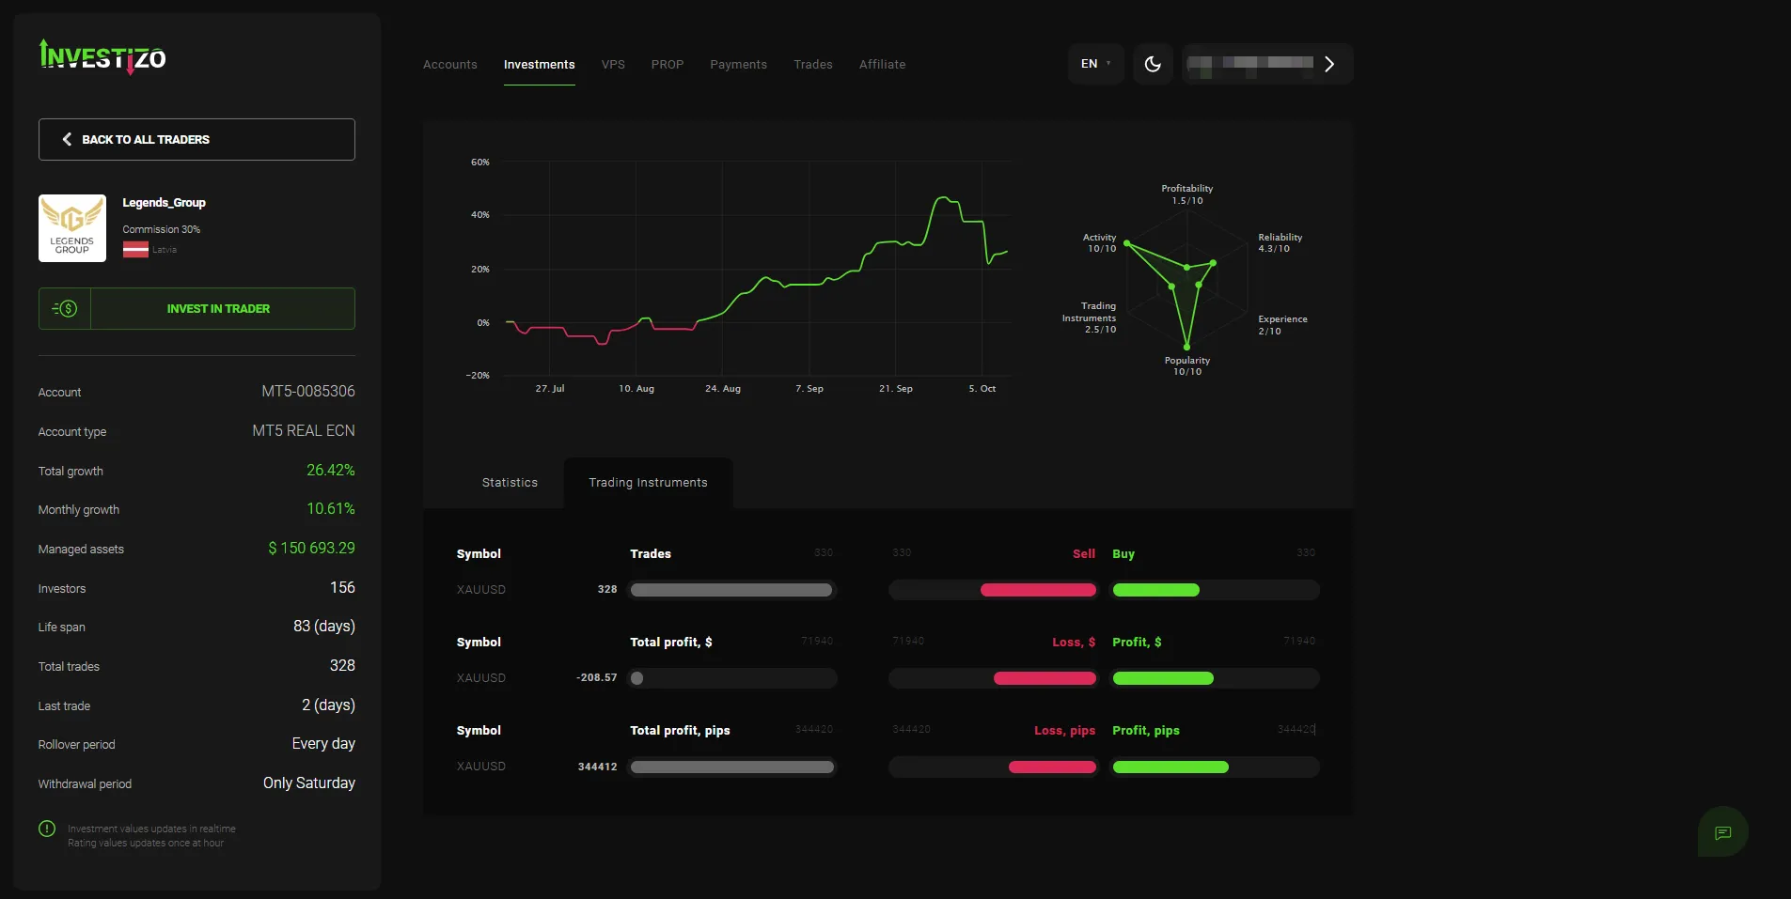Click the Loss, $ red bar

coord(1045,678)
